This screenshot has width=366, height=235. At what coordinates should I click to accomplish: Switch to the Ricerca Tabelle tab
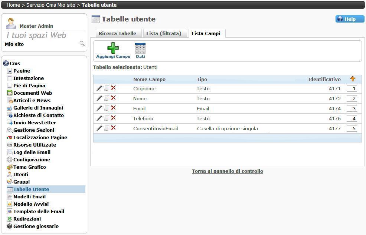117,33
